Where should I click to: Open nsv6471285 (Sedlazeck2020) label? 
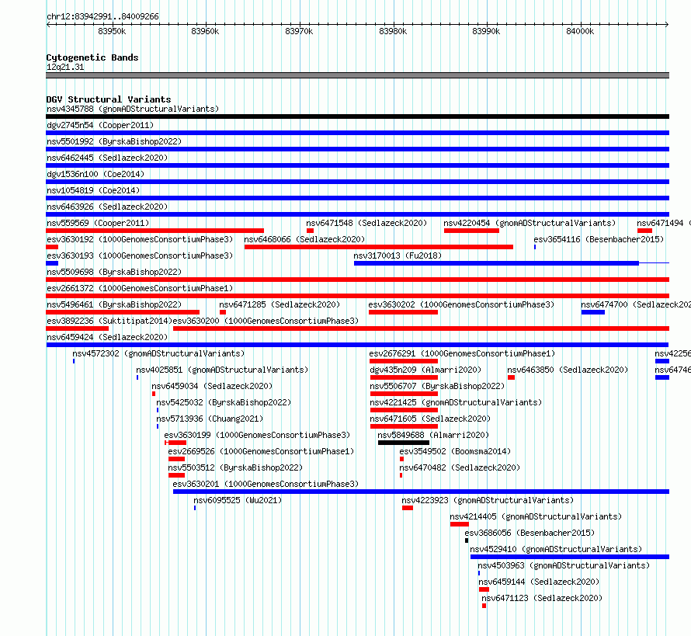tap(280, 304)
